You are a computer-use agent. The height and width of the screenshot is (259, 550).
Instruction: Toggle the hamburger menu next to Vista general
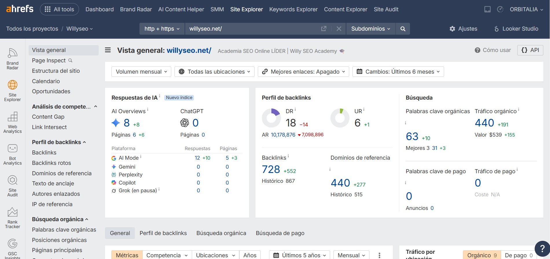click(x=108, y=50)
